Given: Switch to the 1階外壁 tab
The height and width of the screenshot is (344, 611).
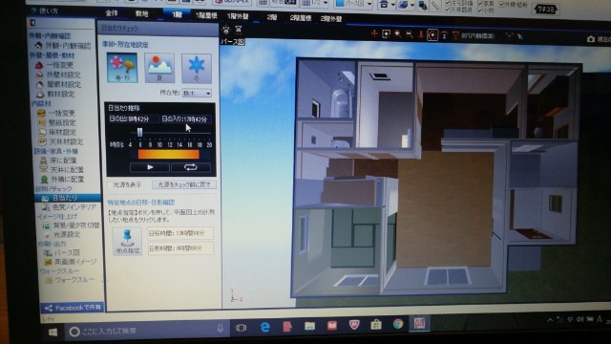Looking at the screenshot, I should click(238, 16).
